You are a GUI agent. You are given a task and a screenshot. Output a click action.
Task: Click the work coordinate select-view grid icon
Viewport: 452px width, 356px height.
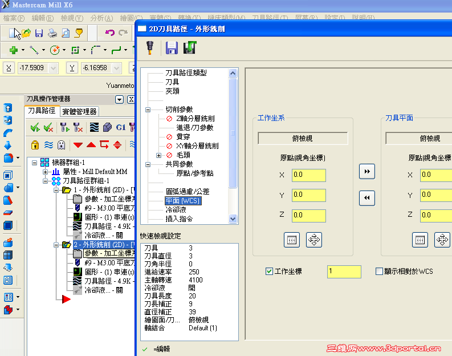(292, 240)
